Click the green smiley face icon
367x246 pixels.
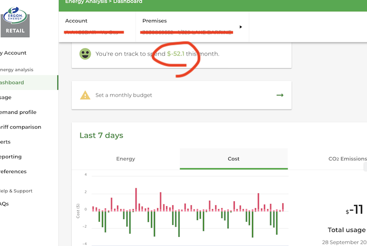point(85,54)
